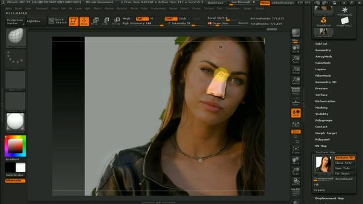Expand the NanoMesh section
The height and width of the screenshot is (204, 363).
tap(323, 63)
